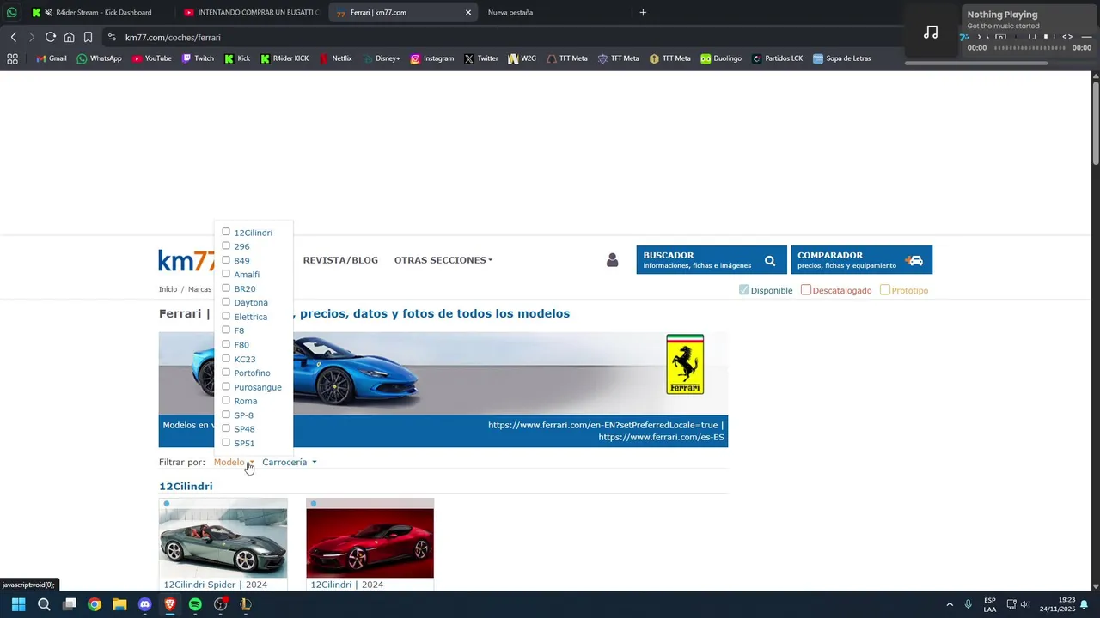Open File Explorer from the taskbar
The height and width of the screenshot is (618, 1100).
point(119,604)
